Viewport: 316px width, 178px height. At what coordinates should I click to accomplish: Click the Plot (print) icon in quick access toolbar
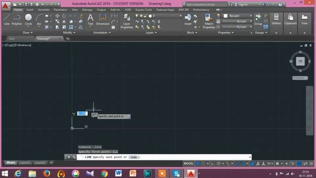(38, 4)
